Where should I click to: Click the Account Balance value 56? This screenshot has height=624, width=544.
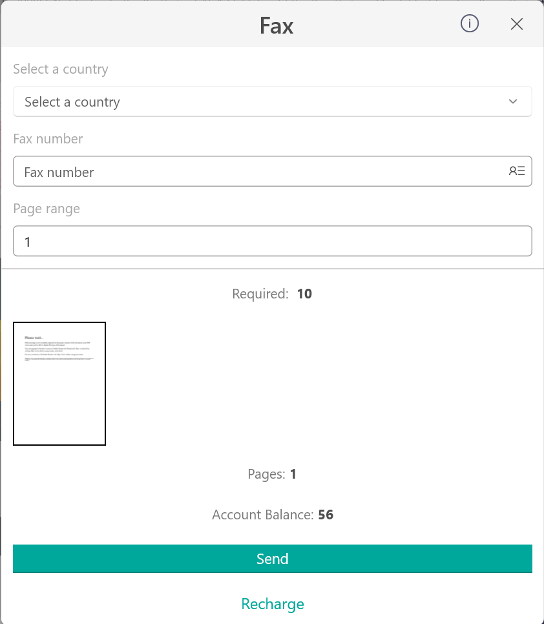326,515
